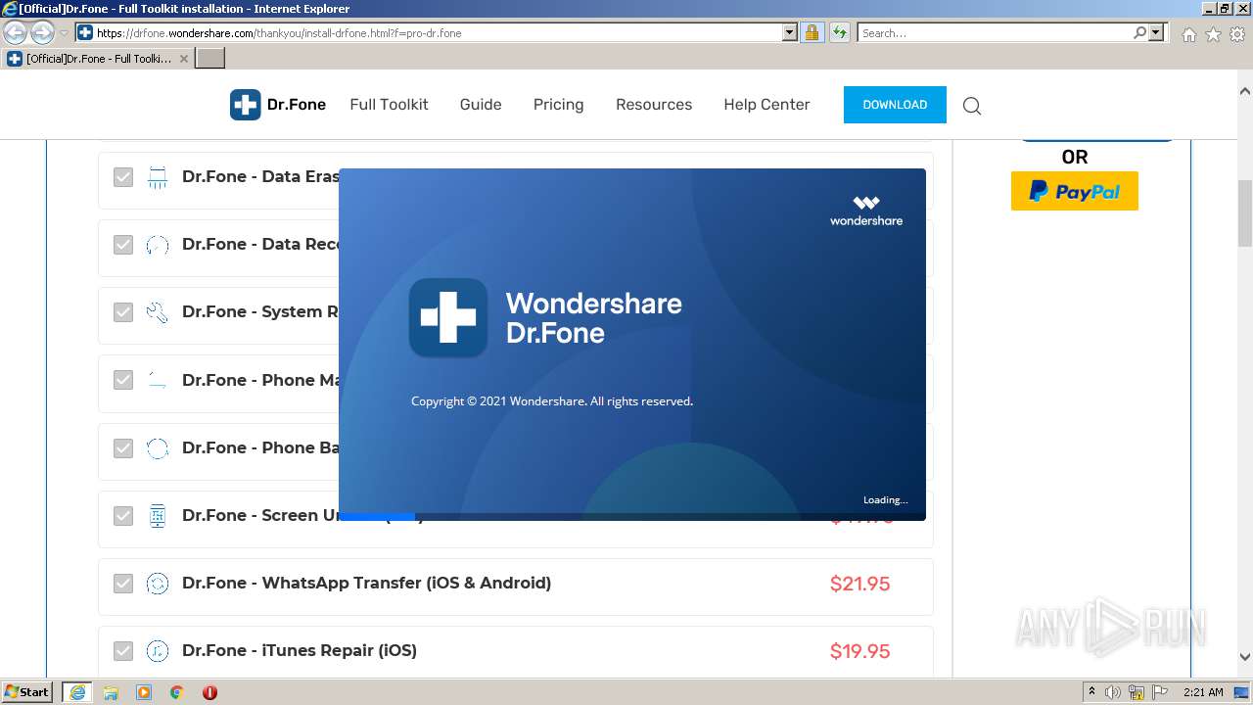Select the Dr.Fone Full Toolkit browser tab
Screen dimensions: 1253x705
(x=98, y=59)
